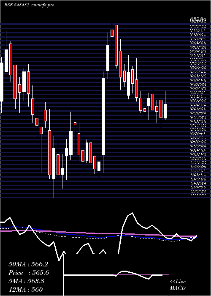
Task: Select the peak of the white oscillator line
Action: pos(132,213)
